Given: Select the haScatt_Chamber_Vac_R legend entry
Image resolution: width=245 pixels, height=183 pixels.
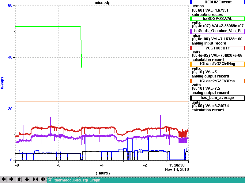Looking at the screenshot, I should tap(217, 31).
